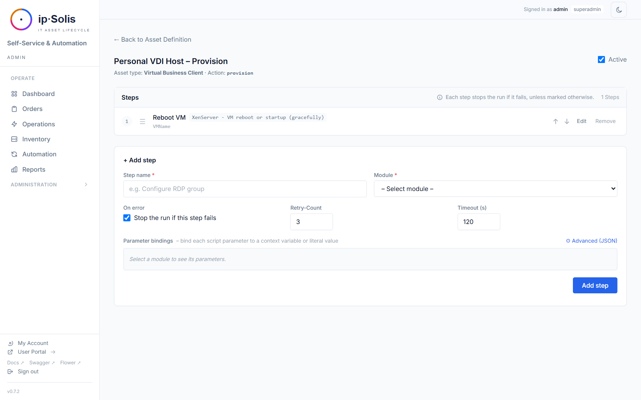Open the Docs link

pos(15,363)
